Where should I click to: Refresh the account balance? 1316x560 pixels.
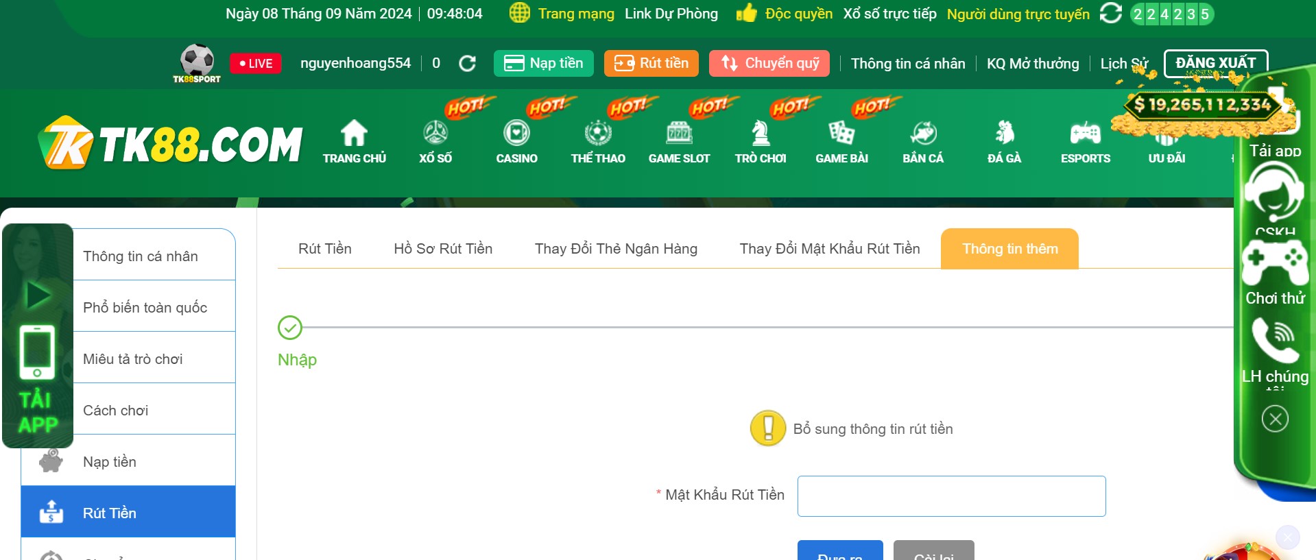tap(467, 64)
